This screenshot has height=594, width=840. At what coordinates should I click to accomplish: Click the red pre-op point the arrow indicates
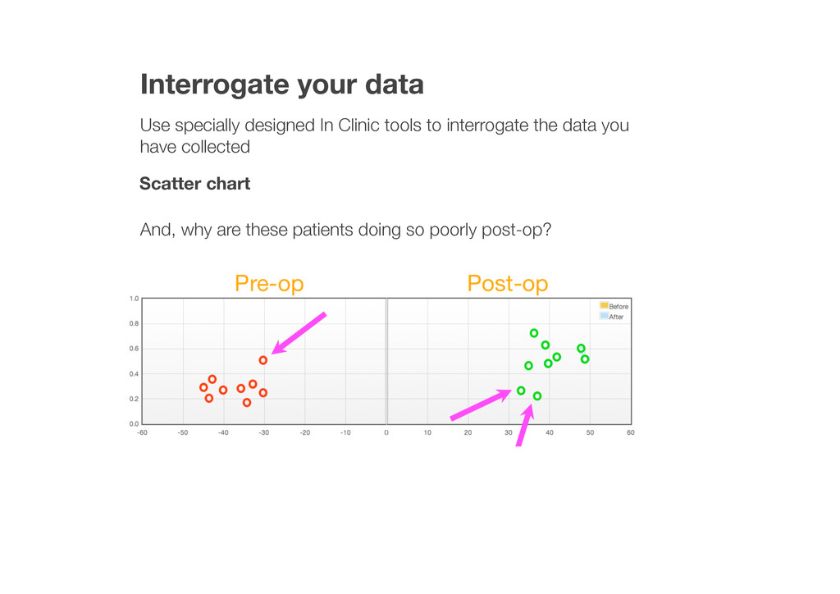pos(263,360)
